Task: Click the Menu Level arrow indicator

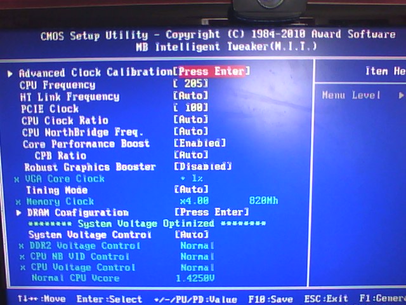Action: pos(401,95)
